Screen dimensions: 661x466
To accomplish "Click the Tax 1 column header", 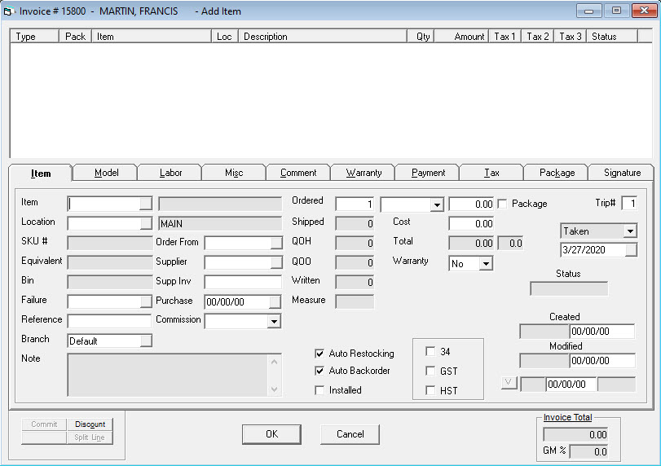I will pos(505,37).
